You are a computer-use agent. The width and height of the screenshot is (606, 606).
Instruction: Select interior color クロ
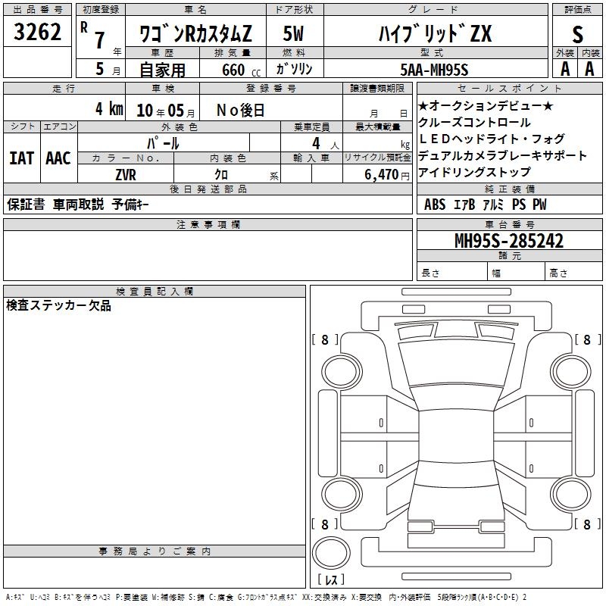point(221,175)
